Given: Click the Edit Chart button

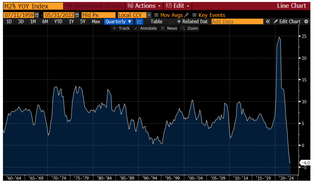Looking at the screenshot, I should pyautogui.click(x=287, y=21).
